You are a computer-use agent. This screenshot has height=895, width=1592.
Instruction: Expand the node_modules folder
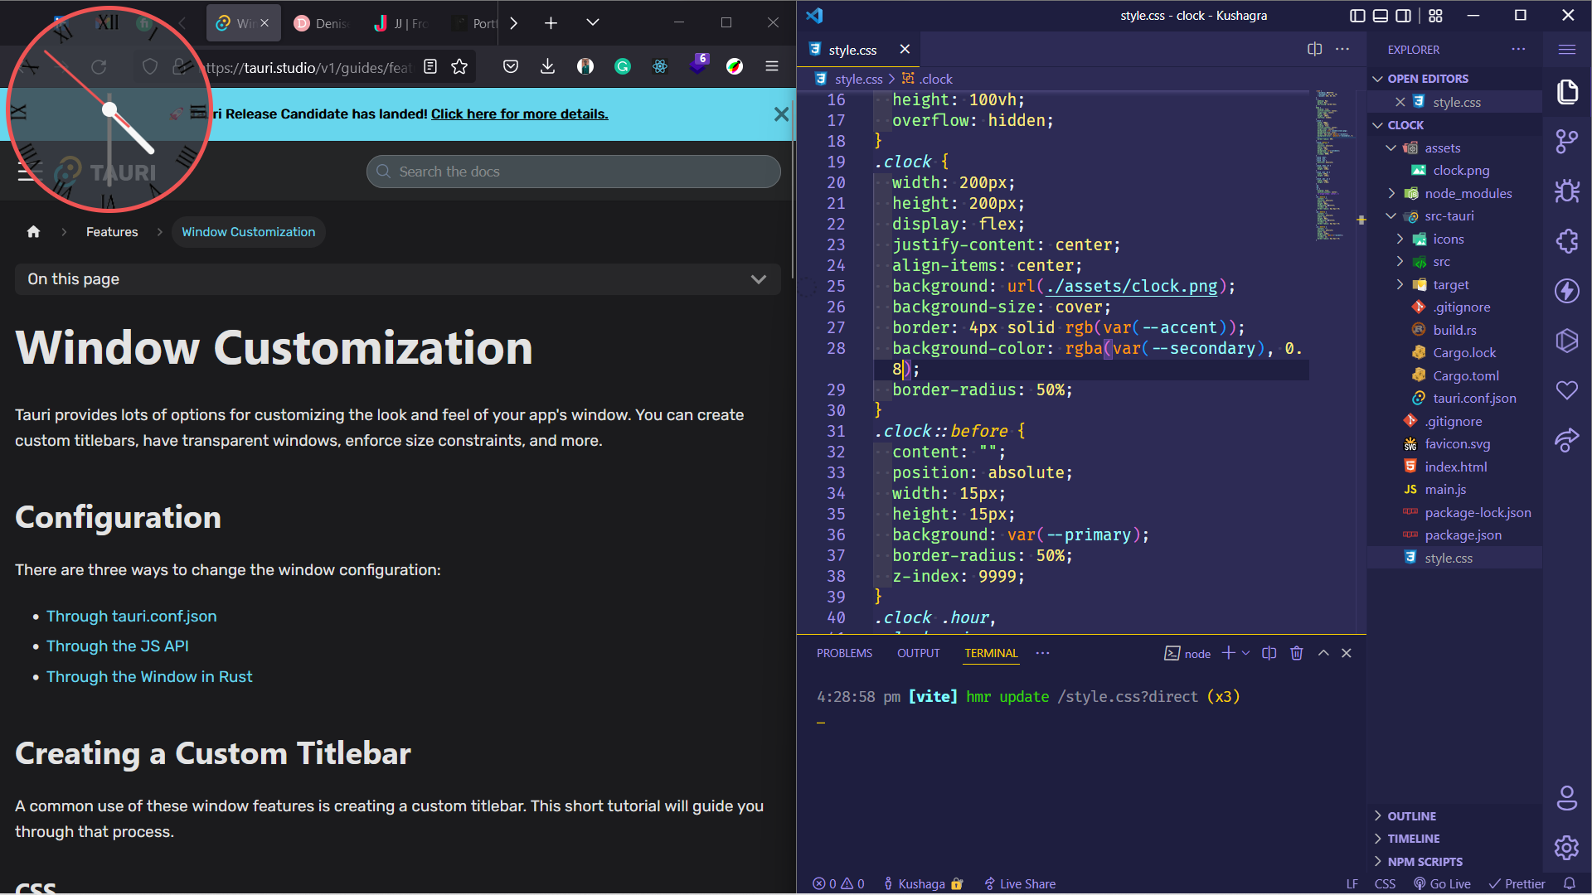click(1468, 193)
